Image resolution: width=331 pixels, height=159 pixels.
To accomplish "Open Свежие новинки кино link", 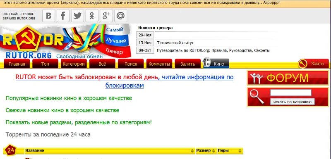I will point(62,110).
